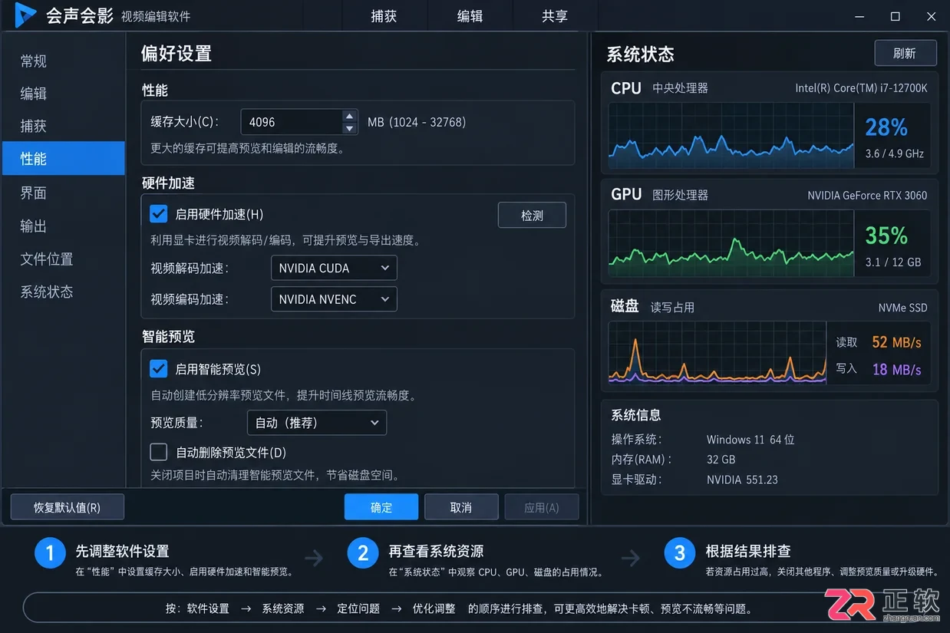Viewport: 950px width, 633px height.
Task: Click the 3.6 / 4.9 GHz text
Action: click(894, 153)
